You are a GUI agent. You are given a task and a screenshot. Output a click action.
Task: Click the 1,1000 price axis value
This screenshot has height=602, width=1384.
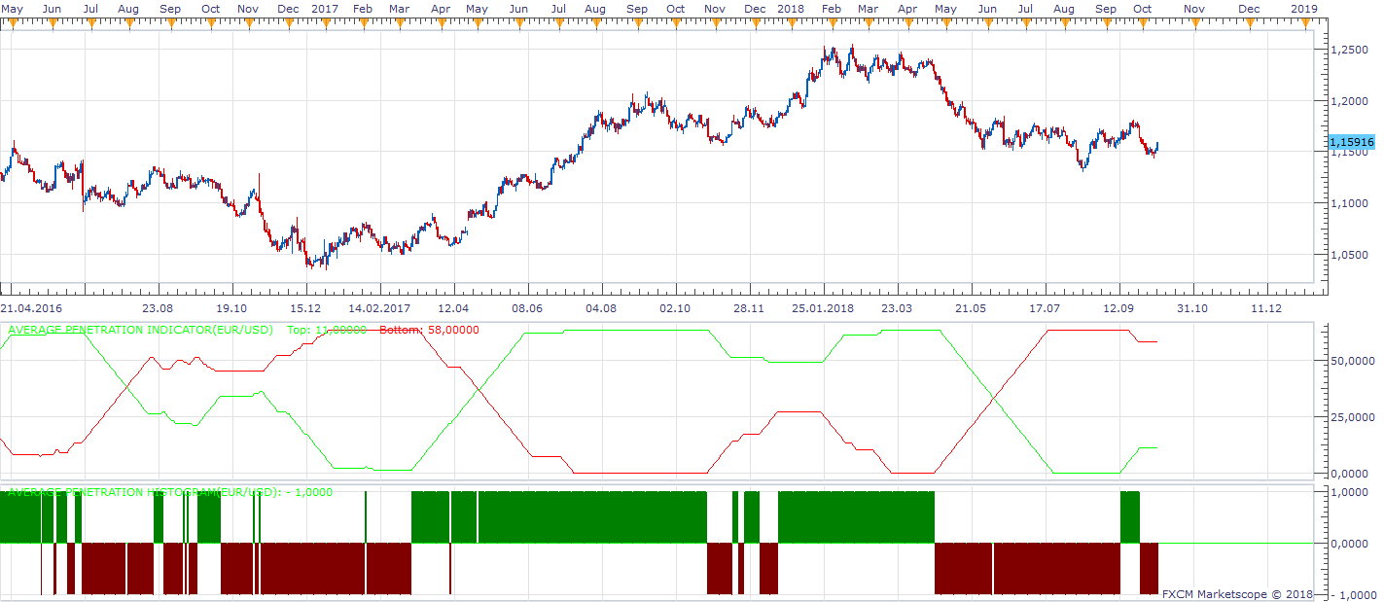click(1350, 203)
